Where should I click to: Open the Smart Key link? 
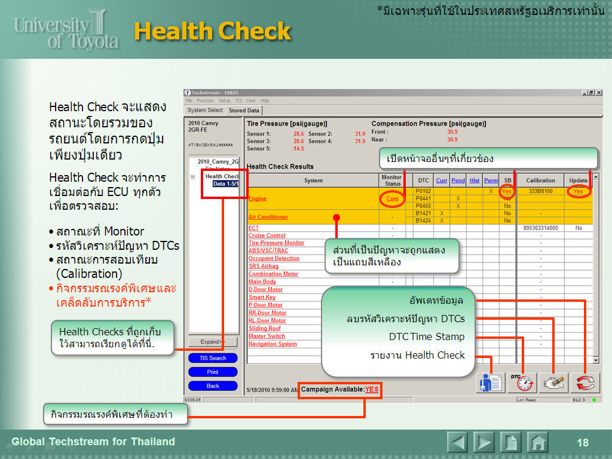(262, 298)
